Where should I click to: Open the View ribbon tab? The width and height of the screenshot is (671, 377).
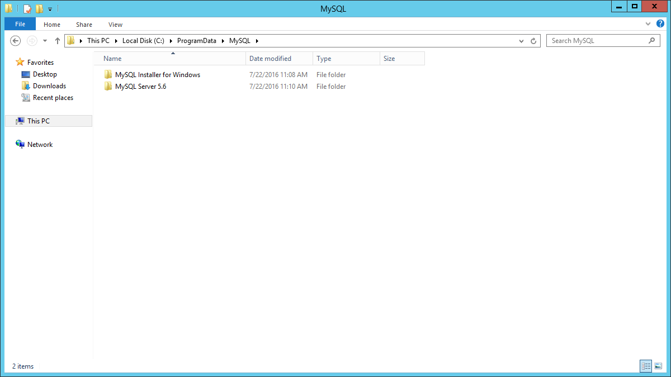tap(116, 25)
